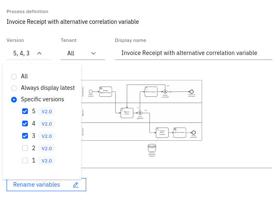
Task: Click the Invoice received start event circle
Action: point(91,91)
